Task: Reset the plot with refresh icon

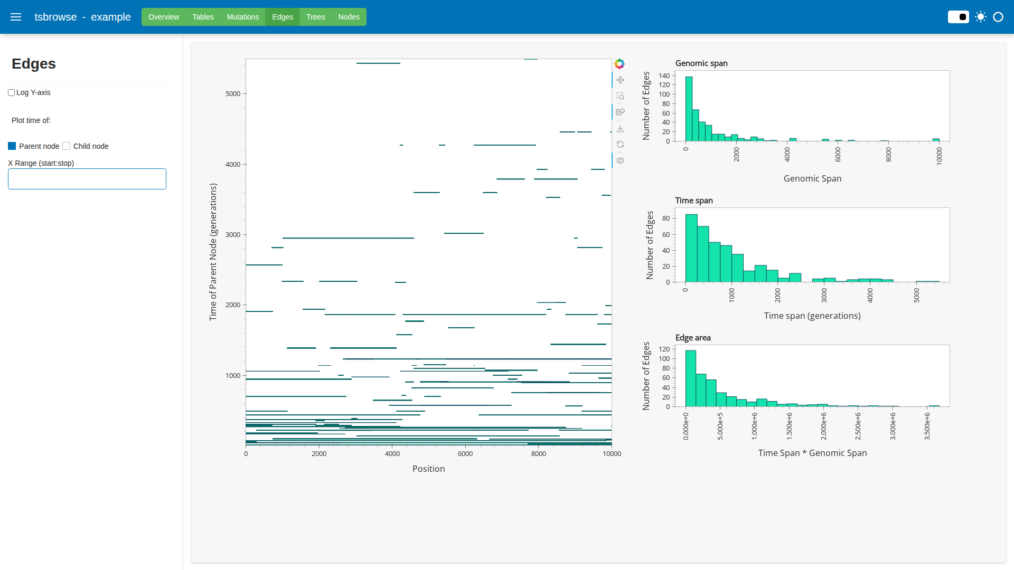Action: [620, 145]
